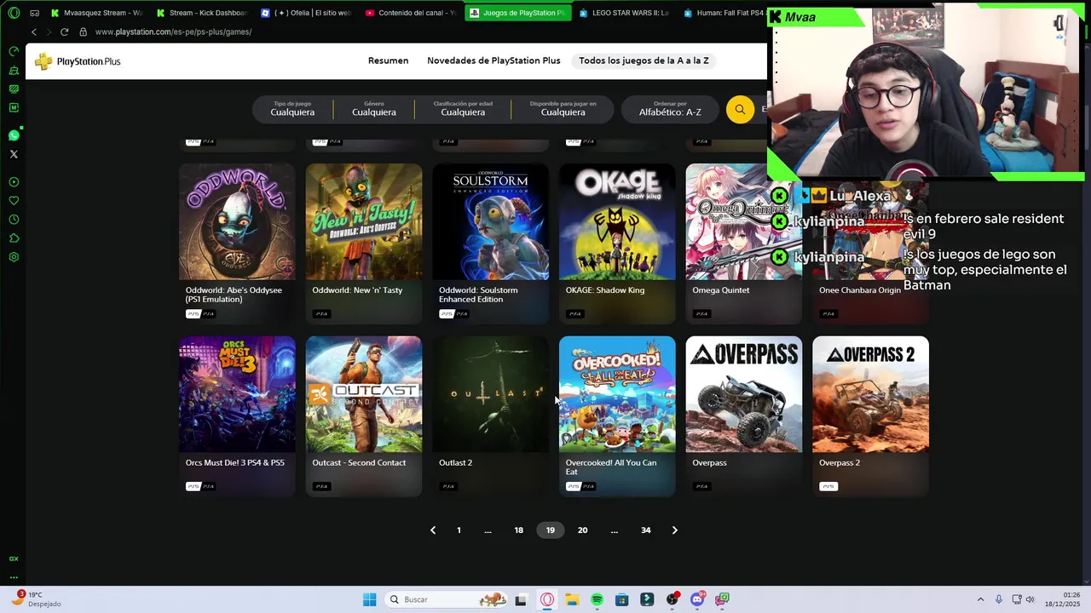Click the 'Omega Quintet' title text
Screen dimensions: 1091x613
721,290
